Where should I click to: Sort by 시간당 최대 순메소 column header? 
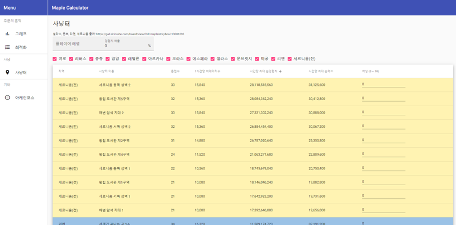coord(321,72)
